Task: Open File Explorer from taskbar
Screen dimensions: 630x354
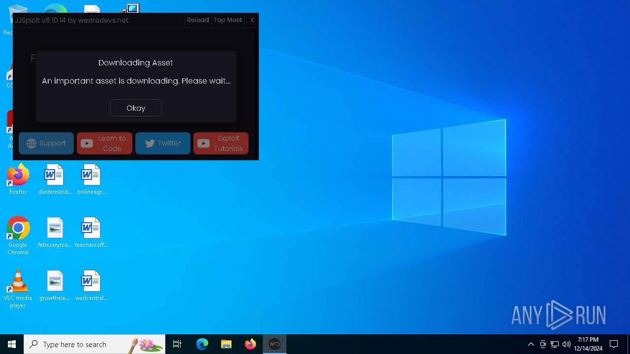Action: pos(226,344)
